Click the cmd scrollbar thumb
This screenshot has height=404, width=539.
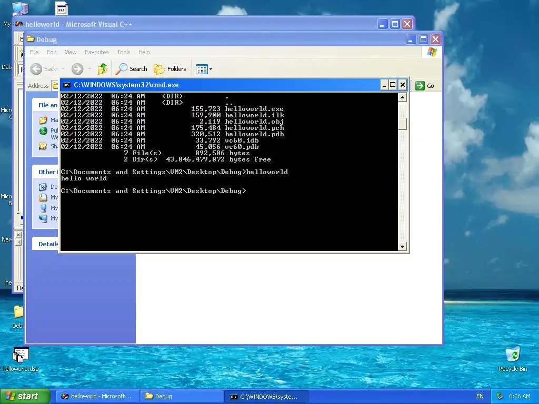coord(402,124)
